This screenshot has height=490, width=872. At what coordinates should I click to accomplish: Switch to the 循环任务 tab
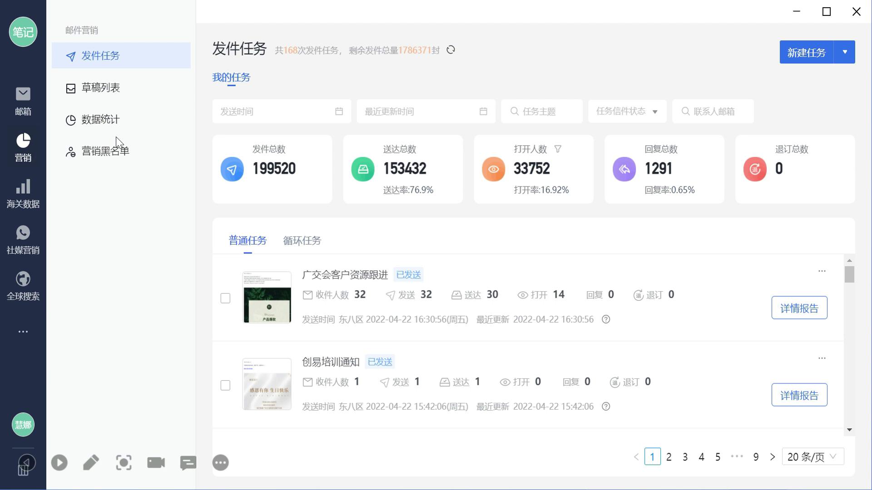[x=302, y=240]
